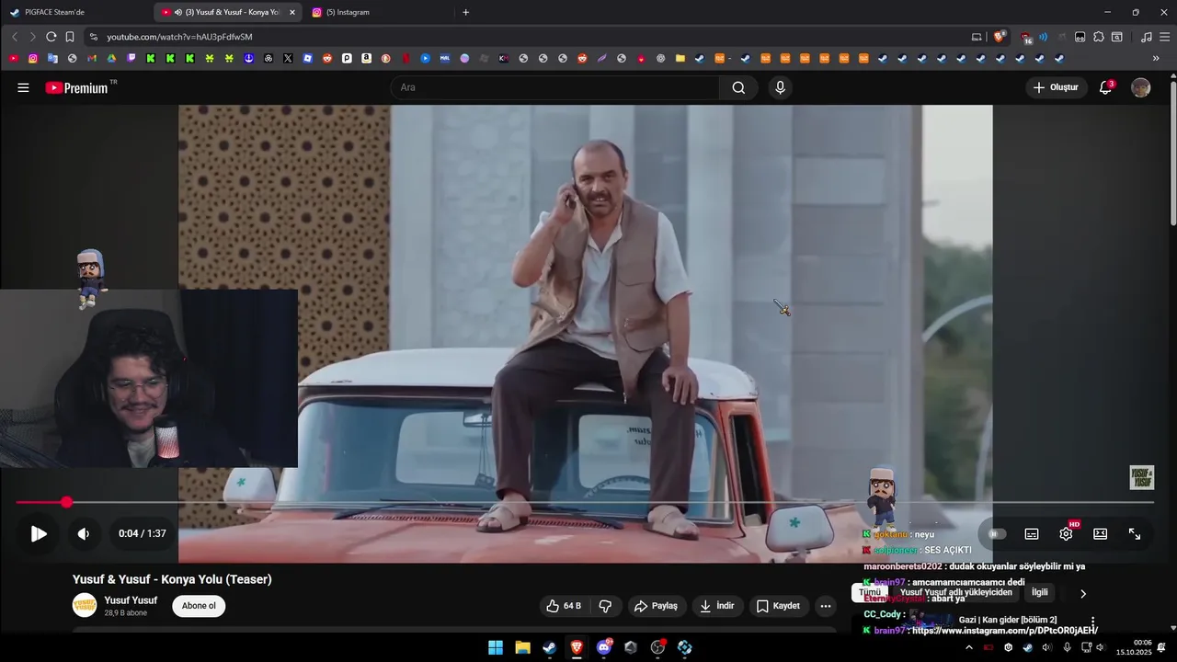Select the İlgili filter chip
This screenshot has height=662, width=1177.
pyautogui.click(x=1040, y=593)
